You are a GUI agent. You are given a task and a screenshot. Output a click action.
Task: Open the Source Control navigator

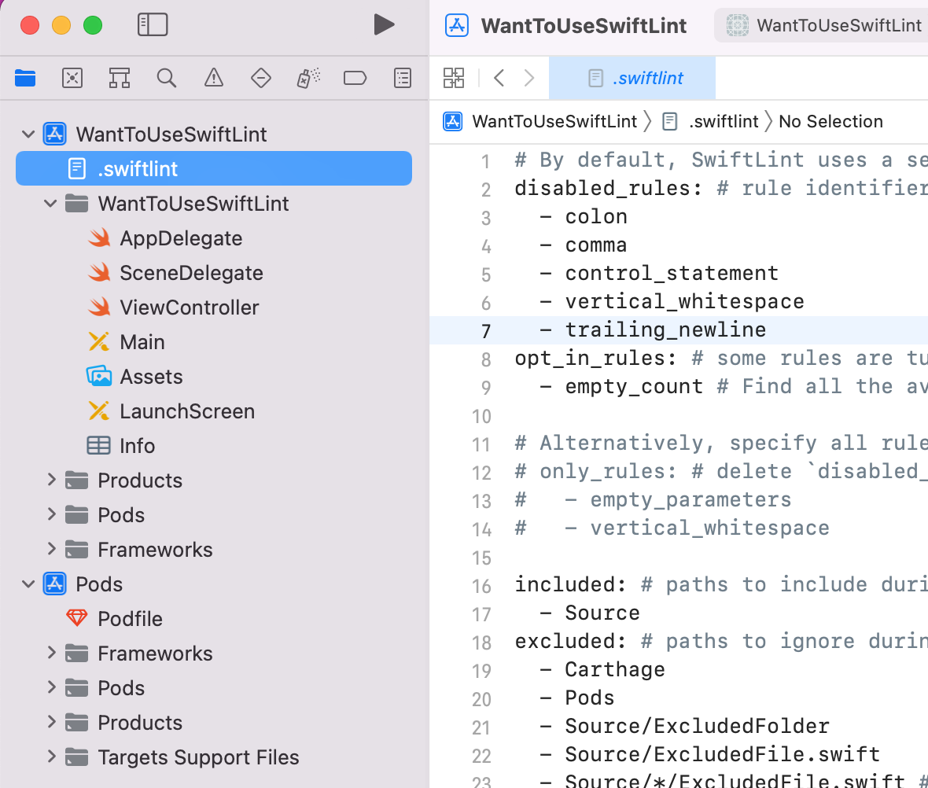pos(72,78)
